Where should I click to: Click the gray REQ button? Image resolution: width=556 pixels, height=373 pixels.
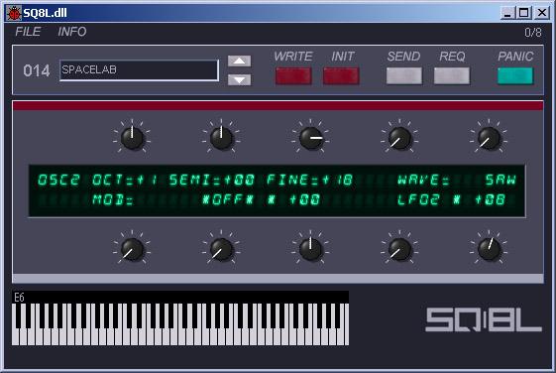tap(451, 75)
